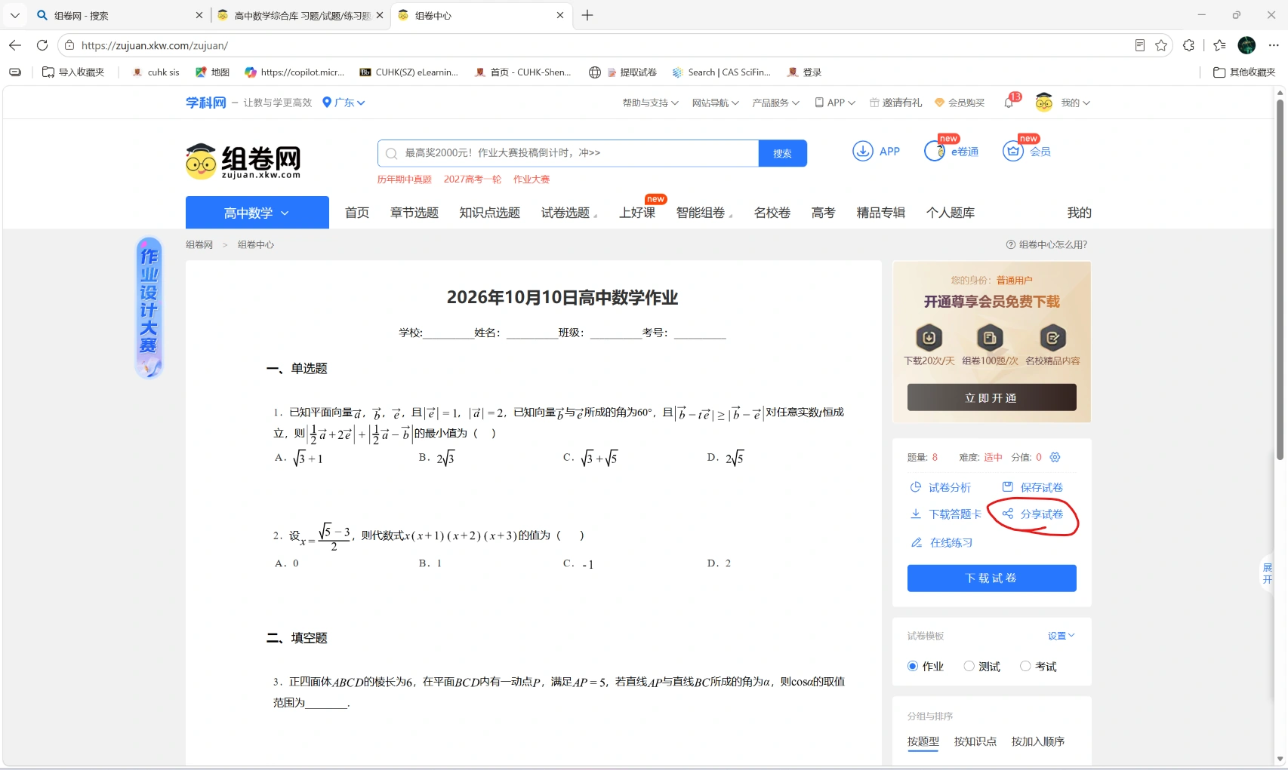The height and width of the screenshot is (770, 1288).
Task: Select 测试 template radio button
Action: (969, 666)
